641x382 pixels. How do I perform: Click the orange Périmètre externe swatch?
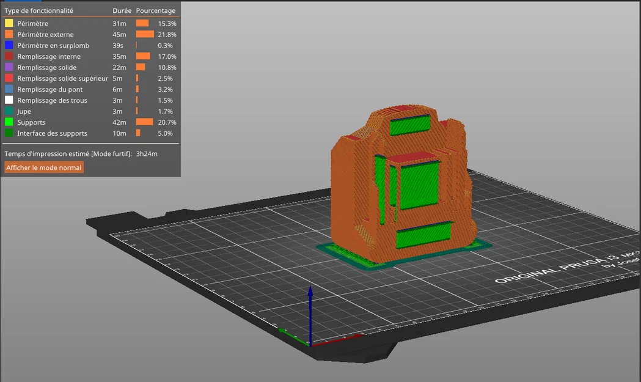click(9, 34)
